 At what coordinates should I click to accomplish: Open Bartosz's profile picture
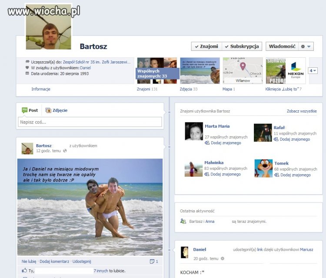tap(48, 27)
